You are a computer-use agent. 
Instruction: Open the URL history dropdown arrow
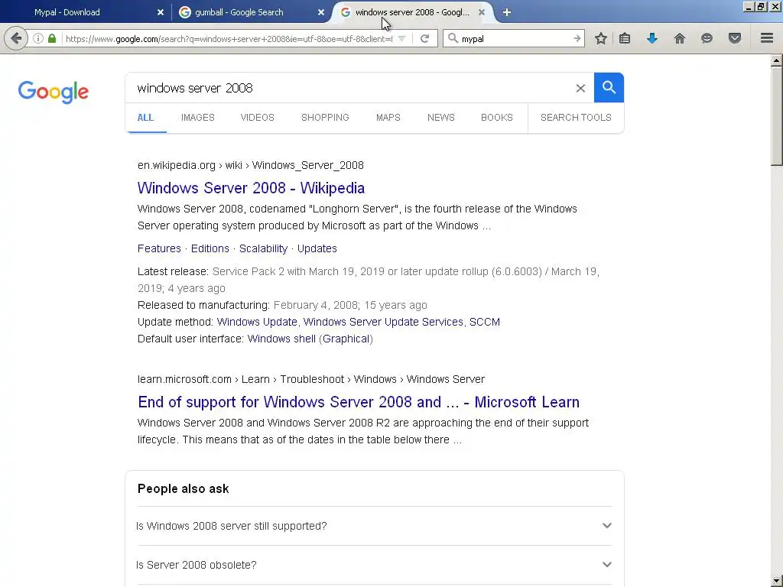coord(401,38)
